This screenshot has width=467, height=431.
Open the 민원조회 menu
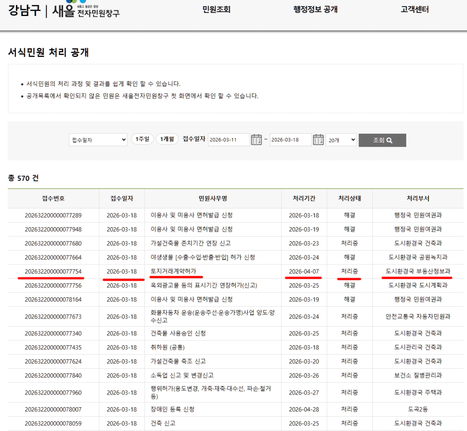tap(216, 10)
